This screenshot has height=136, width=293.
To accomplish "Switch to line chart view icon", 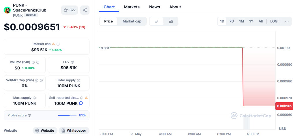I will [156, 21].
